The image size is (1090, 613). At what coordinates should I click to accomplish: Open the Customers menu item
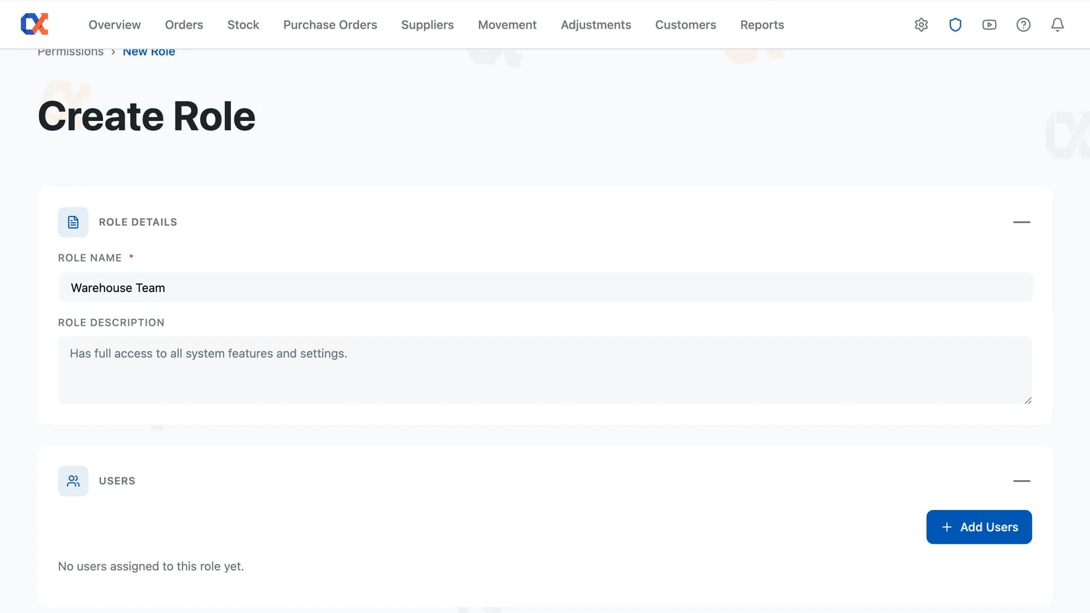pos(685,25)
